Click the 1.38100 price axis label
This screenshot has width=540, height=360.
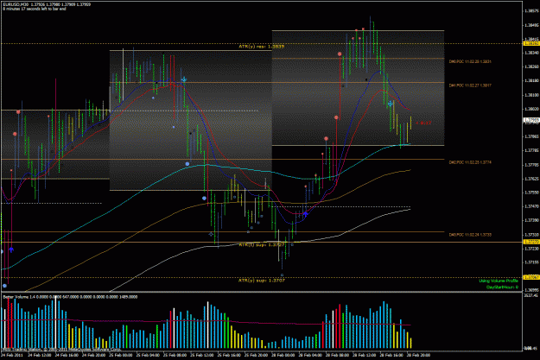(x=532, y=95)
